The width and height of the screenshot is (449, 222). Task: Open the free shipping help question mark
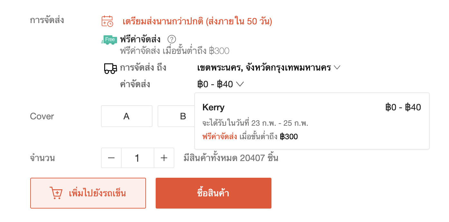coord(172,39)
